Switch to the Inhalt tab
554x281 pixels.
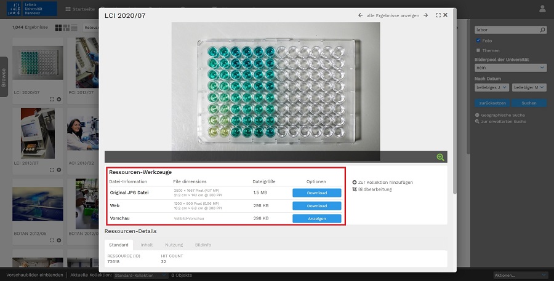coord(147,245)
